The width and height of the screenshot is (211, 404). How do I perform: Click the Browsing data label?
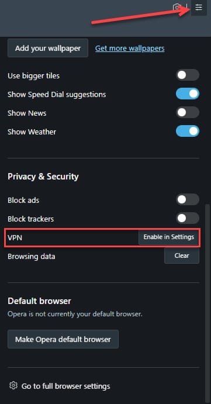32,257
